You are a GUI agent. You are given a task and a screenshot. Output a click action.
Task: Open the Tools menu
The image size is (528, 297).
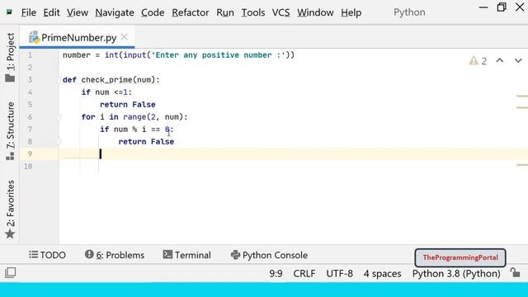pyautogui.click(x=253, y=12)
